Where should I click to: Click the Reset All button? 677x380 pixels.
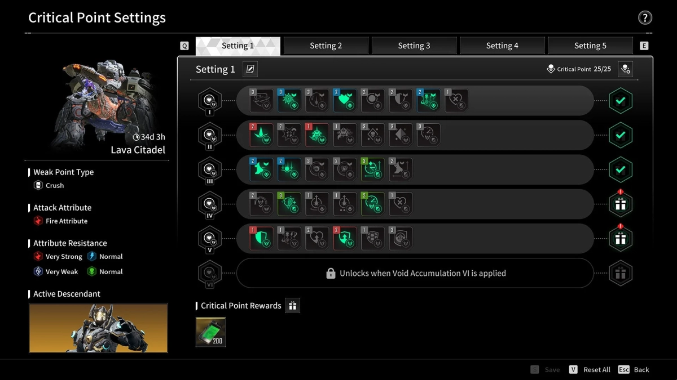point(590,370)
